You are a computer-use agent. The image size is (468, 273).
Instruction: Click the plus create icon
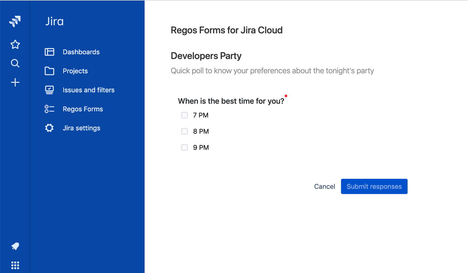point(15,82)
